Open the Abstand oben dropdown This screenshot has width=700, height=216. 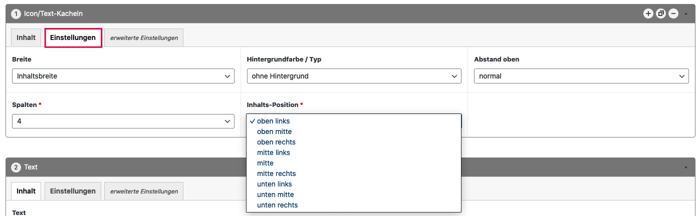click(581, 76)
